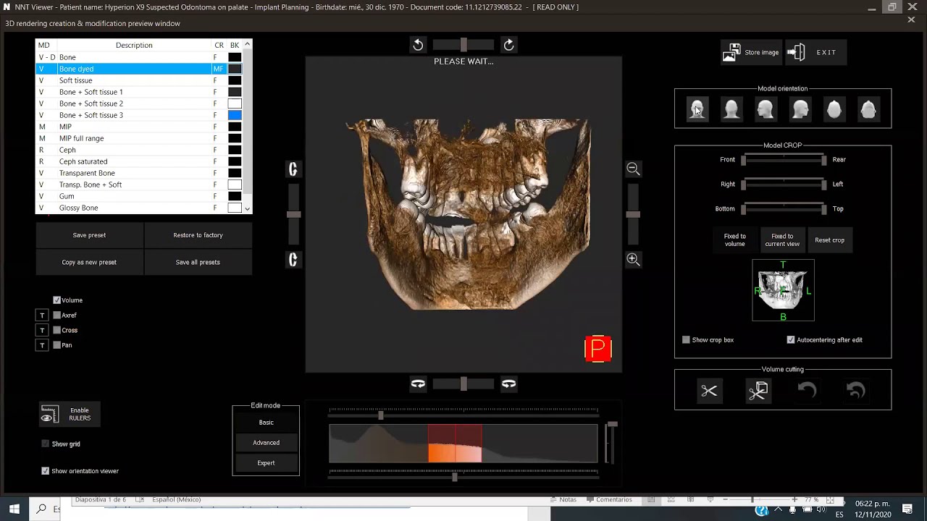The width and height of the screenshot is (927, 521).
Task: Zoom in the 3D rendering
Action: point(633,259)
